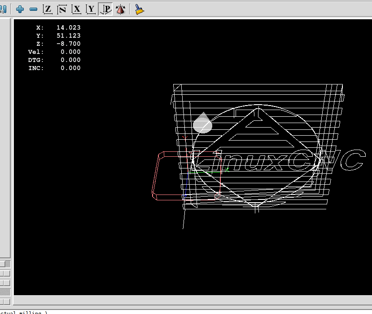372x314 pixels.
Task: Clear the live plot with the broom icon
Action: tap(139, 9)
